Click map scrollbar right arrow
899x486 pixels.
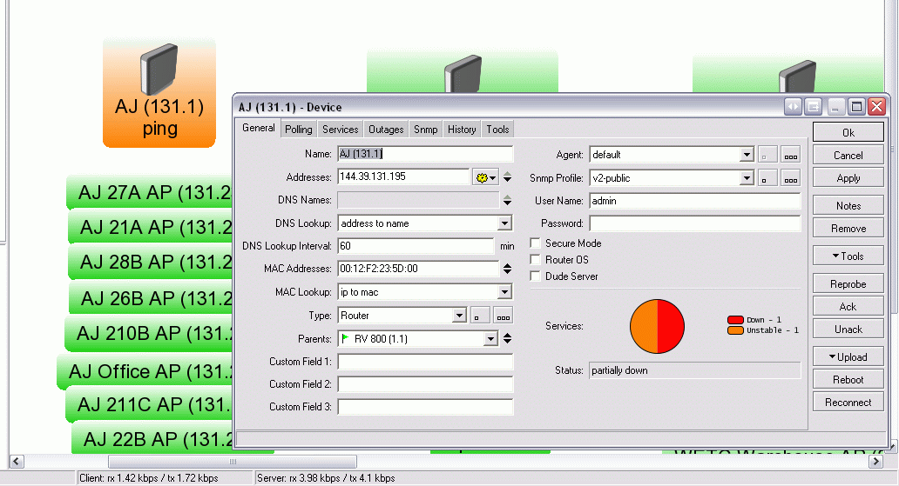875,462
